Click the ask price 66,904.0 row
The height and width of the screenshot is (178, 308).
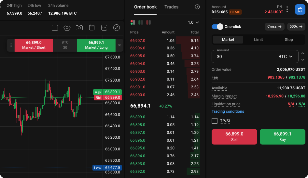point(165,64)
